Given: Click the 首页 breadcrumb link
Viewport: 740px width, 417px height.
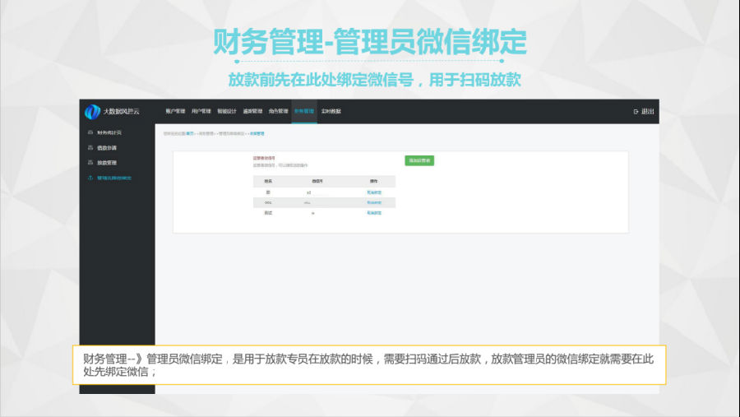Looking at the screenshot, I should pos(190,133).
